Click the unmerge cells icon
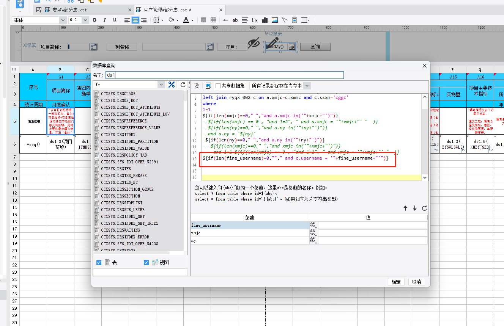Viewport: 504px width, 326px height. 213,20
